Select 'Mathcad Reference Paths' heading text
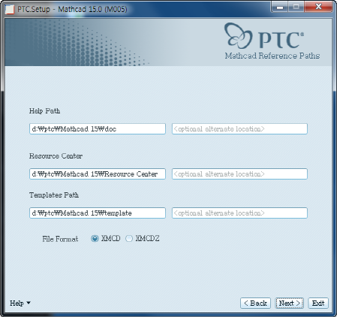 (272, 56)
